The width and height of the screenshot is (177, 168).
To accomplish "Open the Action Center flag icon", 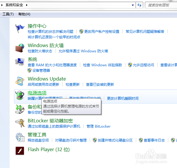I will 20,29.
